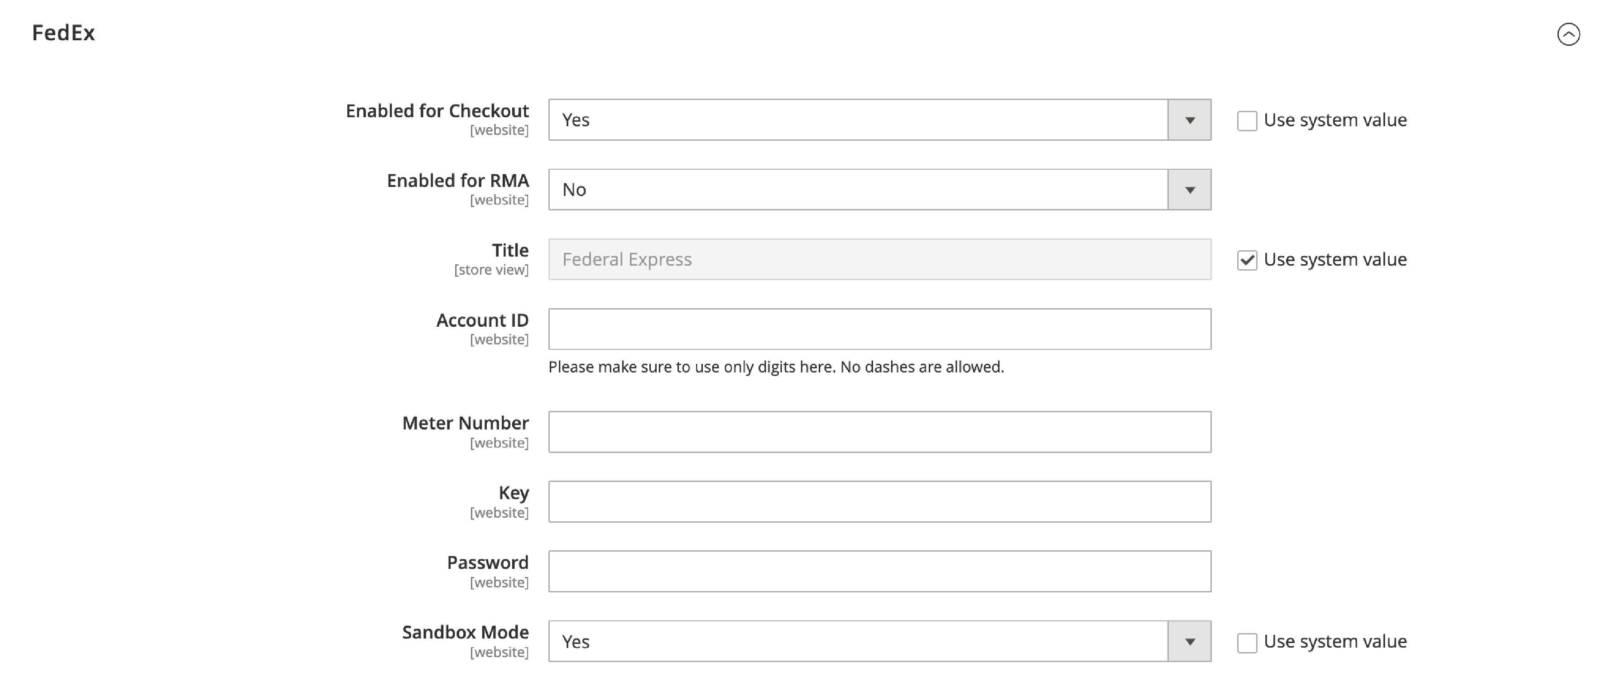1623x677 pixels.
Task: Collapse the FedEx section chevron
Action: click(1568, 34)
